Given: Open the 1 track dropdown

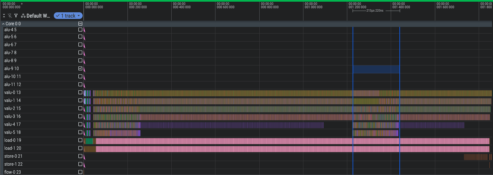Looking at the screenshot, I should click(x=68, y=16).
